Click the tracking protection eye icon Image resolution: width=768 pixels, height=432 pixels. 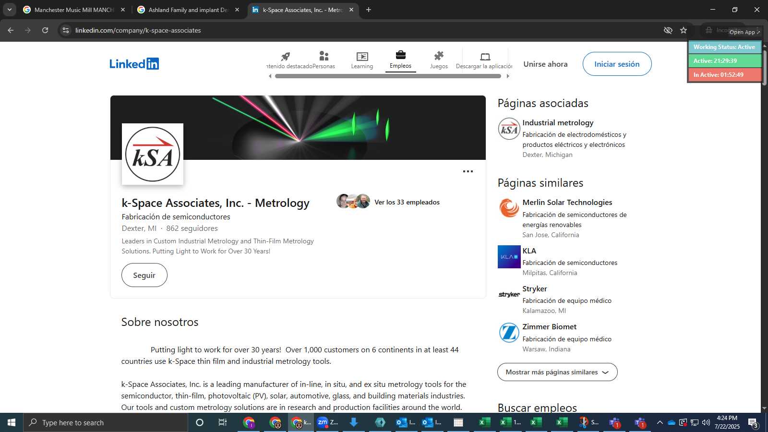(668, 30)
